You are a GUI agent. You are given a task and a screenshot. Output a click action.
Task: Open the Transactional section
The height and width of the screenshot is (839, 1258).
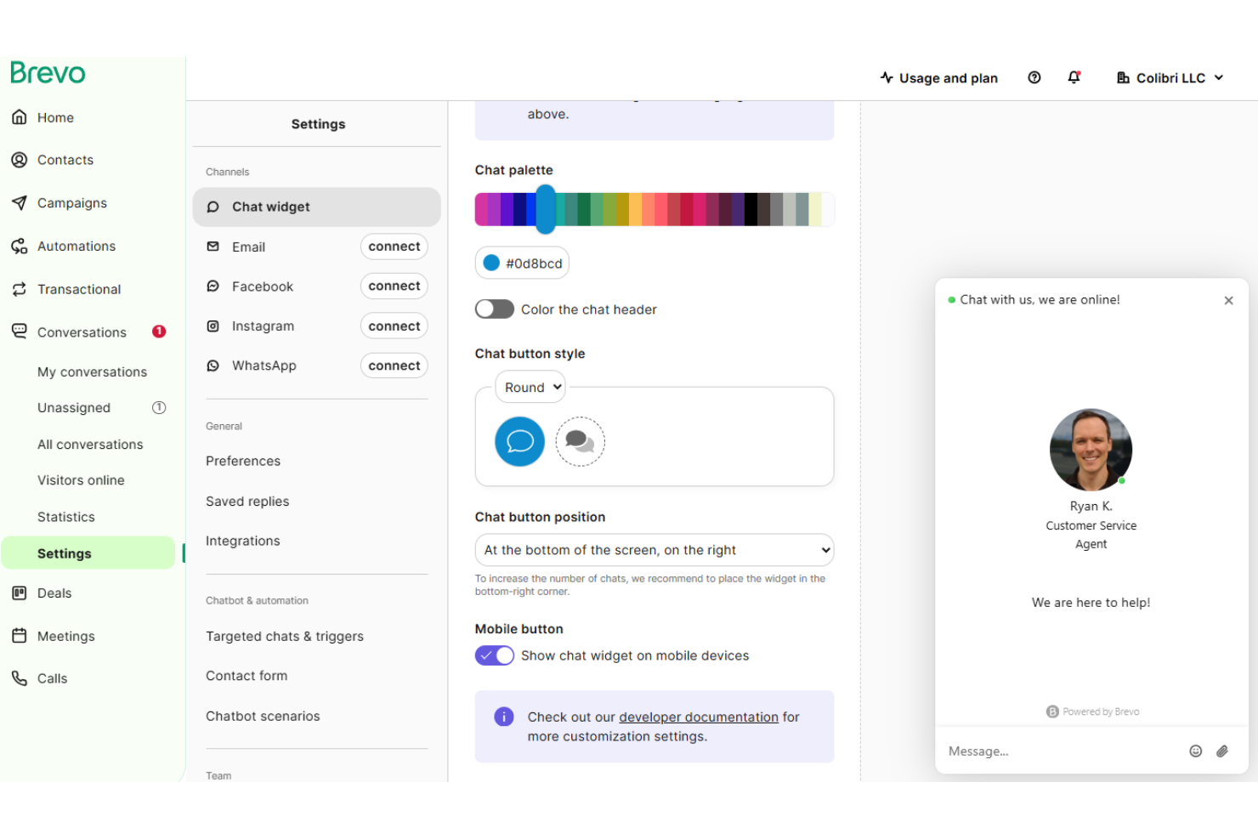79,289
